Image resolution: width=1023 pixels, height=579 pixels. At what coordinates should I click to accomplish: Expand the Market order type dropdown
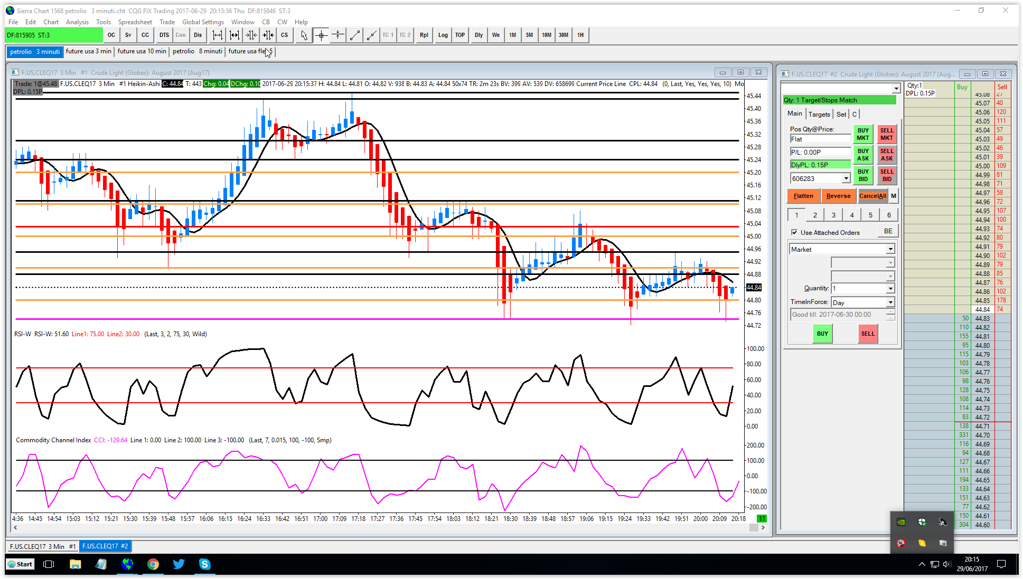coord(890,249)
